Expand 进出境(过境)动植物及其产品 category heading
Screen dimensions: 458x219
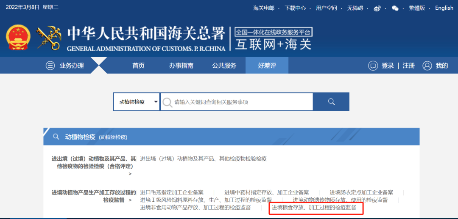click(94, 162)
